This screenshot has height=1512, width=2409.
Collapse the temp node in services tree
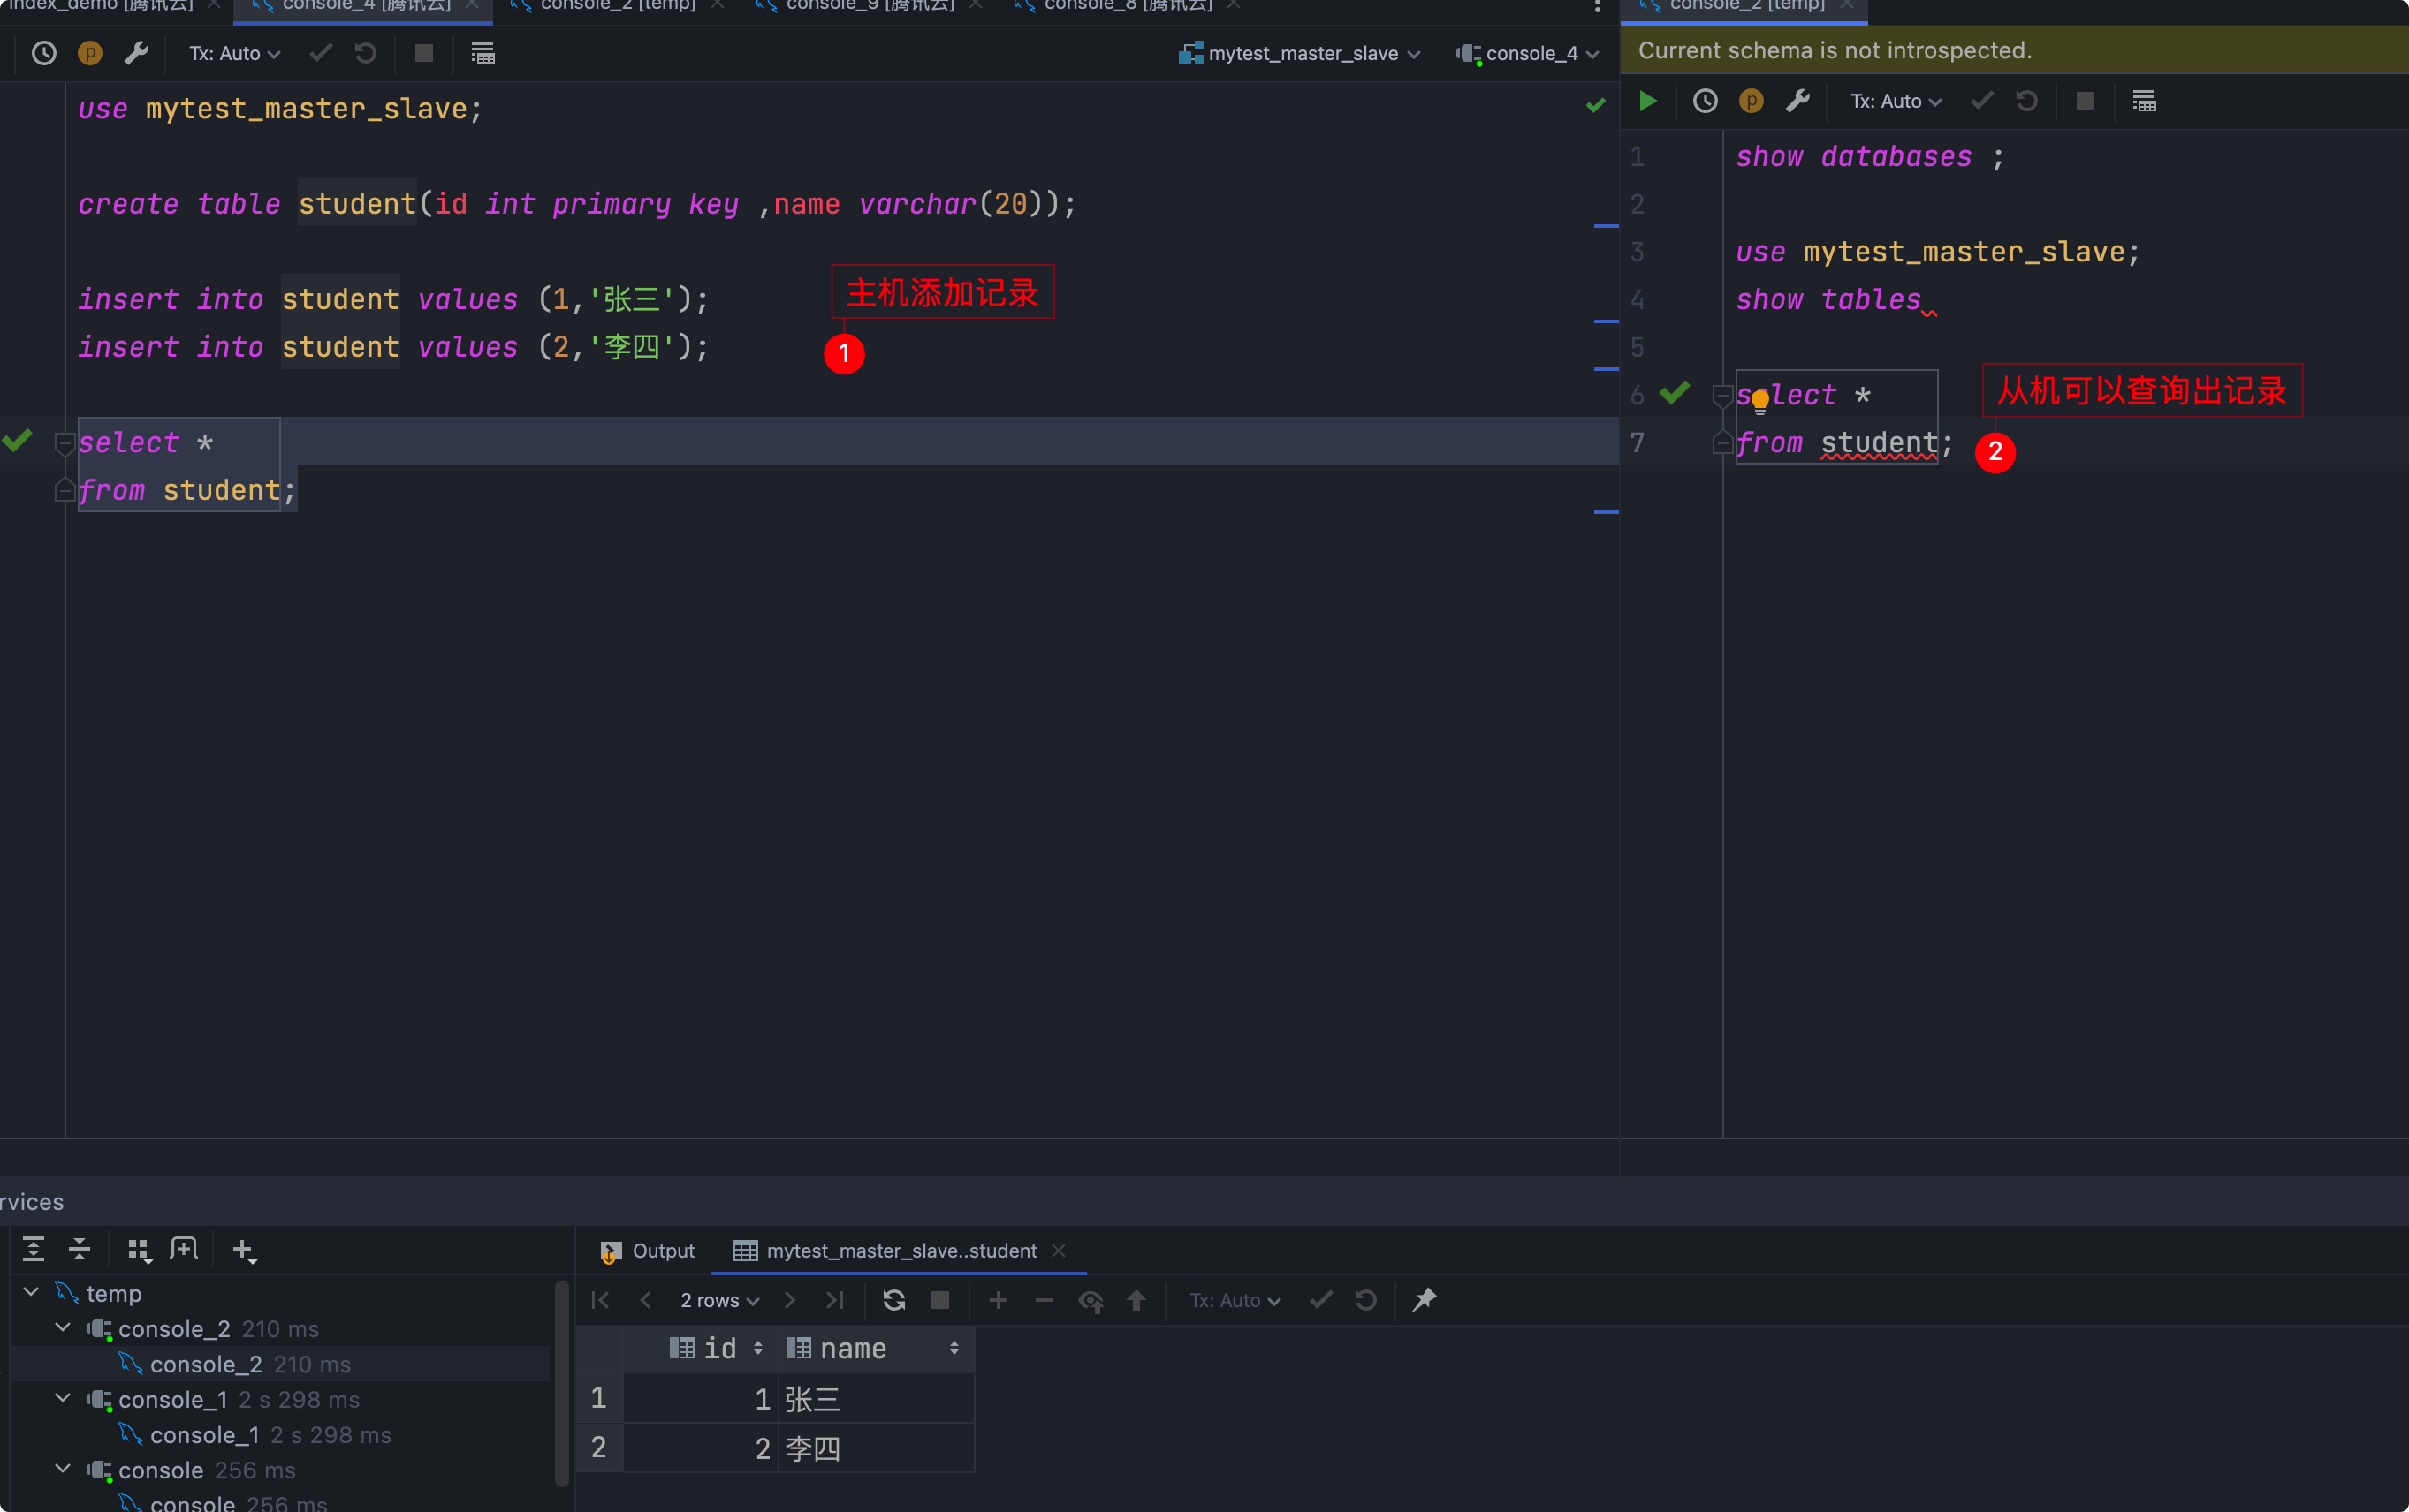click(31, 1292)
